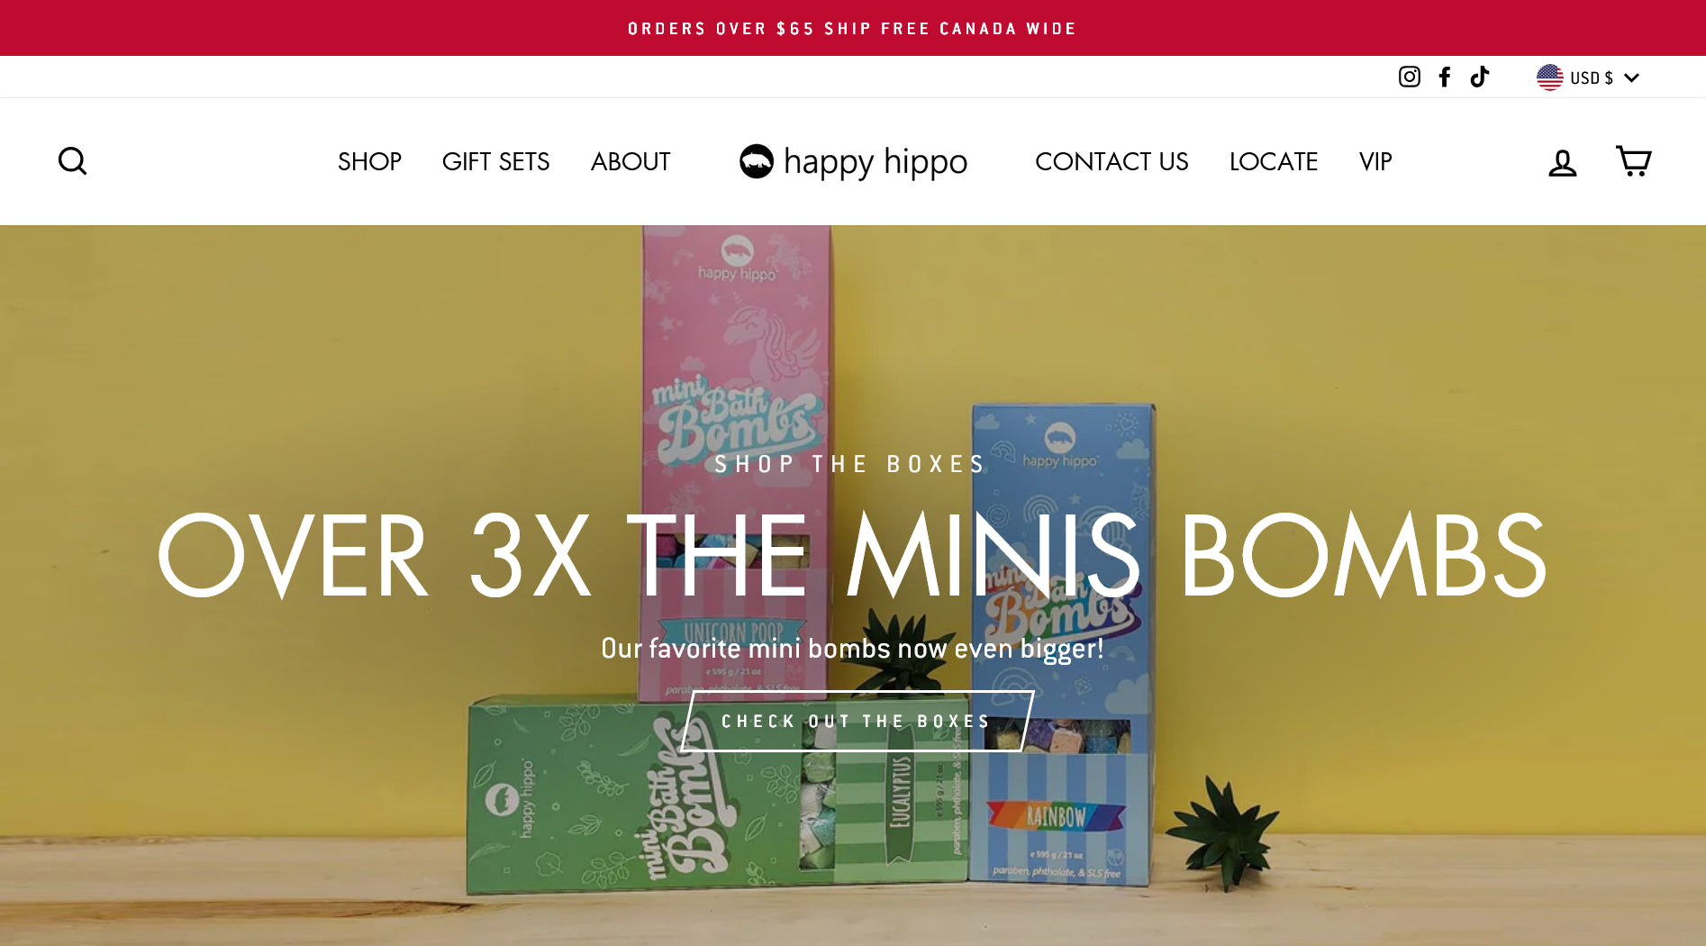
Task: Click the happy hippo wordmark
Action: point(876,162)
